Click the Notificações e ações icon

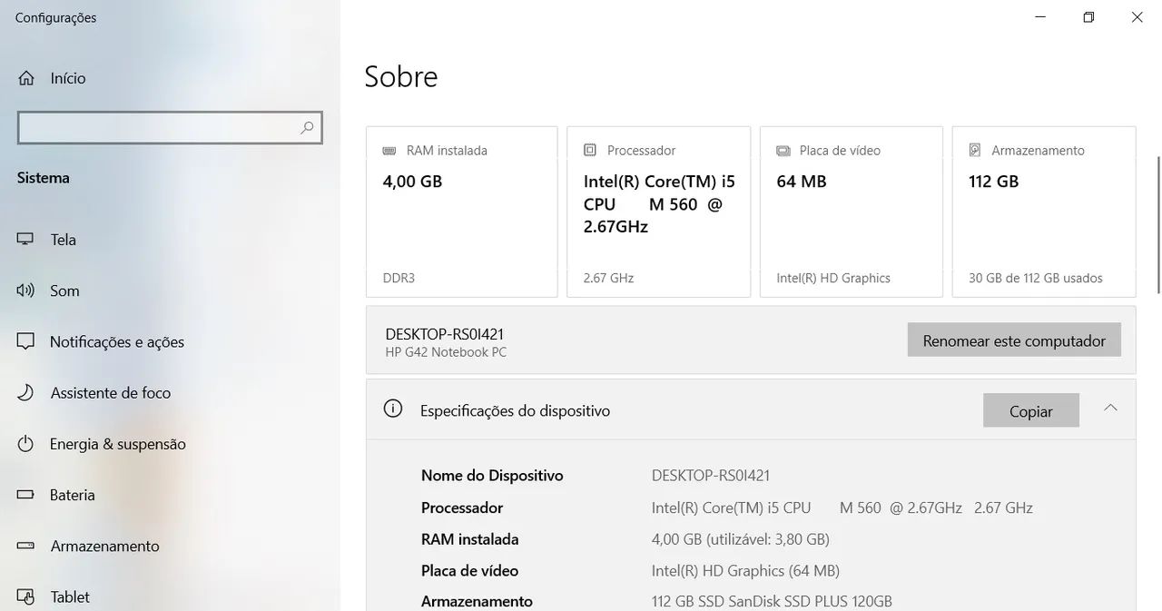[x=25, y=341]
